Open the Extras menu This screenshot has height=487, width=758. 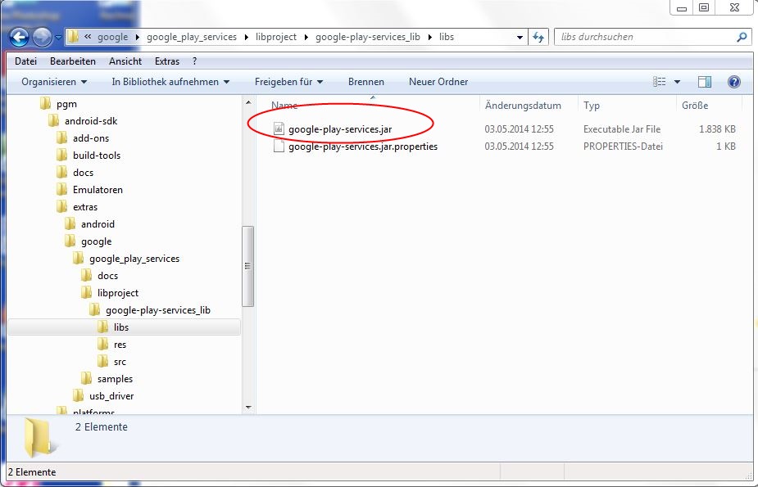[167, 61]
